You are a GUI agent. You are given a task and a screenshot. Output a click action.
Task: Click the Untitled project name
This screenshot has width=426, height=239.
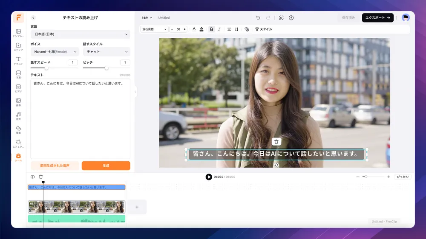tap(164, 18)
